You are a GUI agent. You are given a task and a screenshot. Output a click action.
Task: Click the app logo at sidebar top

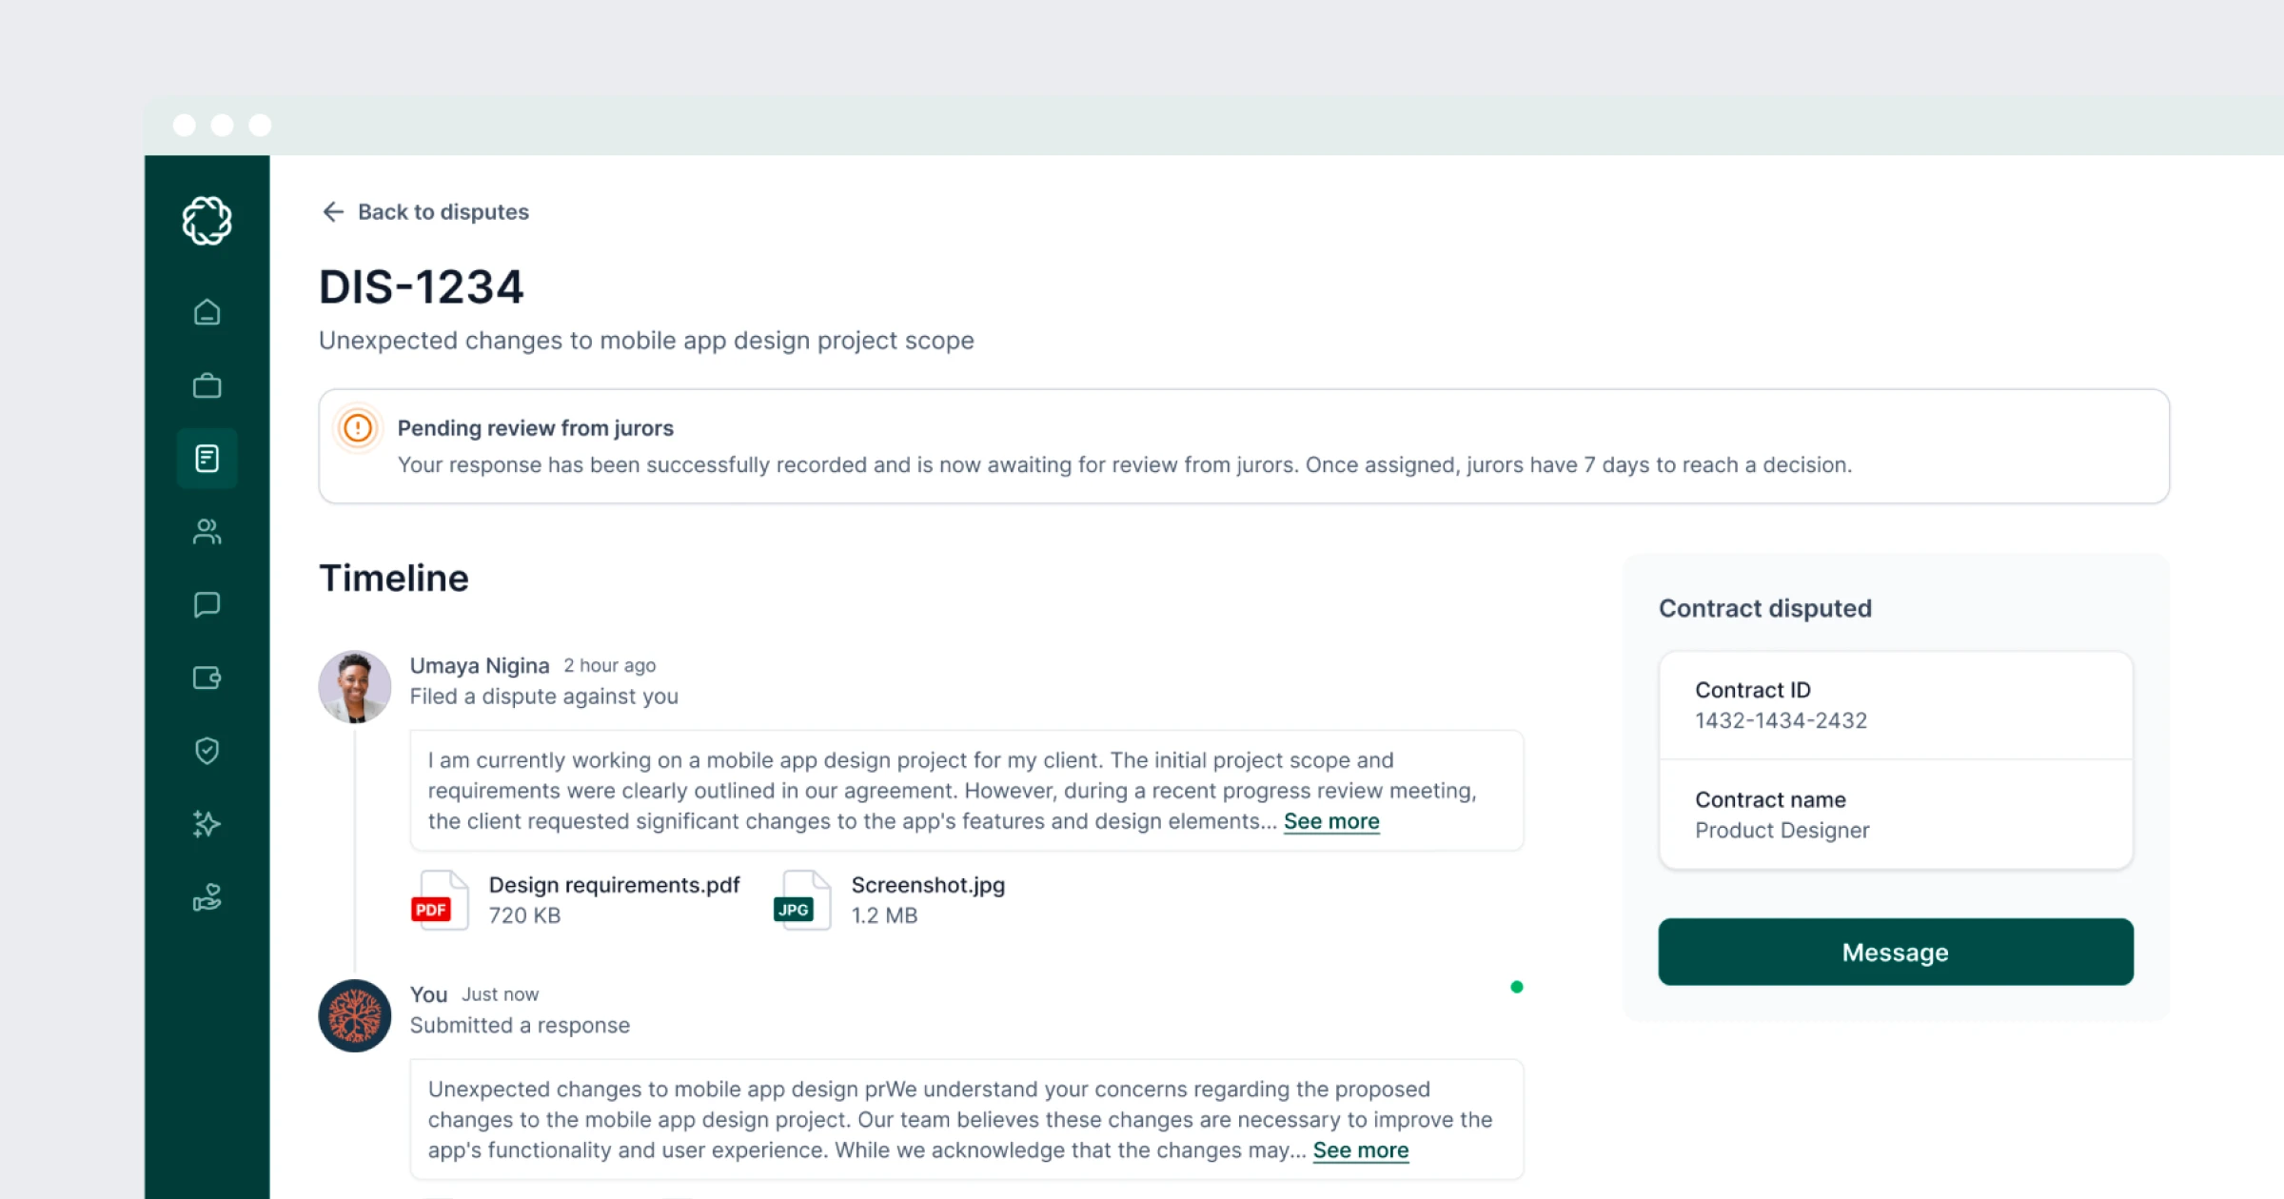[x=207, y=220]
